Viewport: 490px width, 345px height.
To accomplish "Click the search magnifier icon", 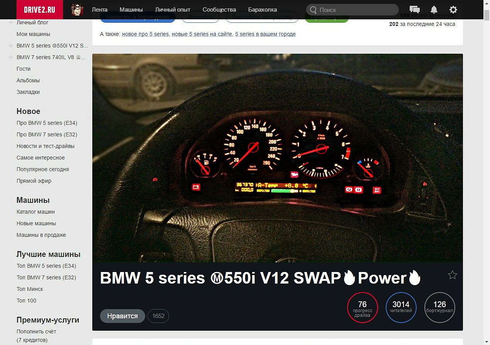I will [x=314, y=10].
